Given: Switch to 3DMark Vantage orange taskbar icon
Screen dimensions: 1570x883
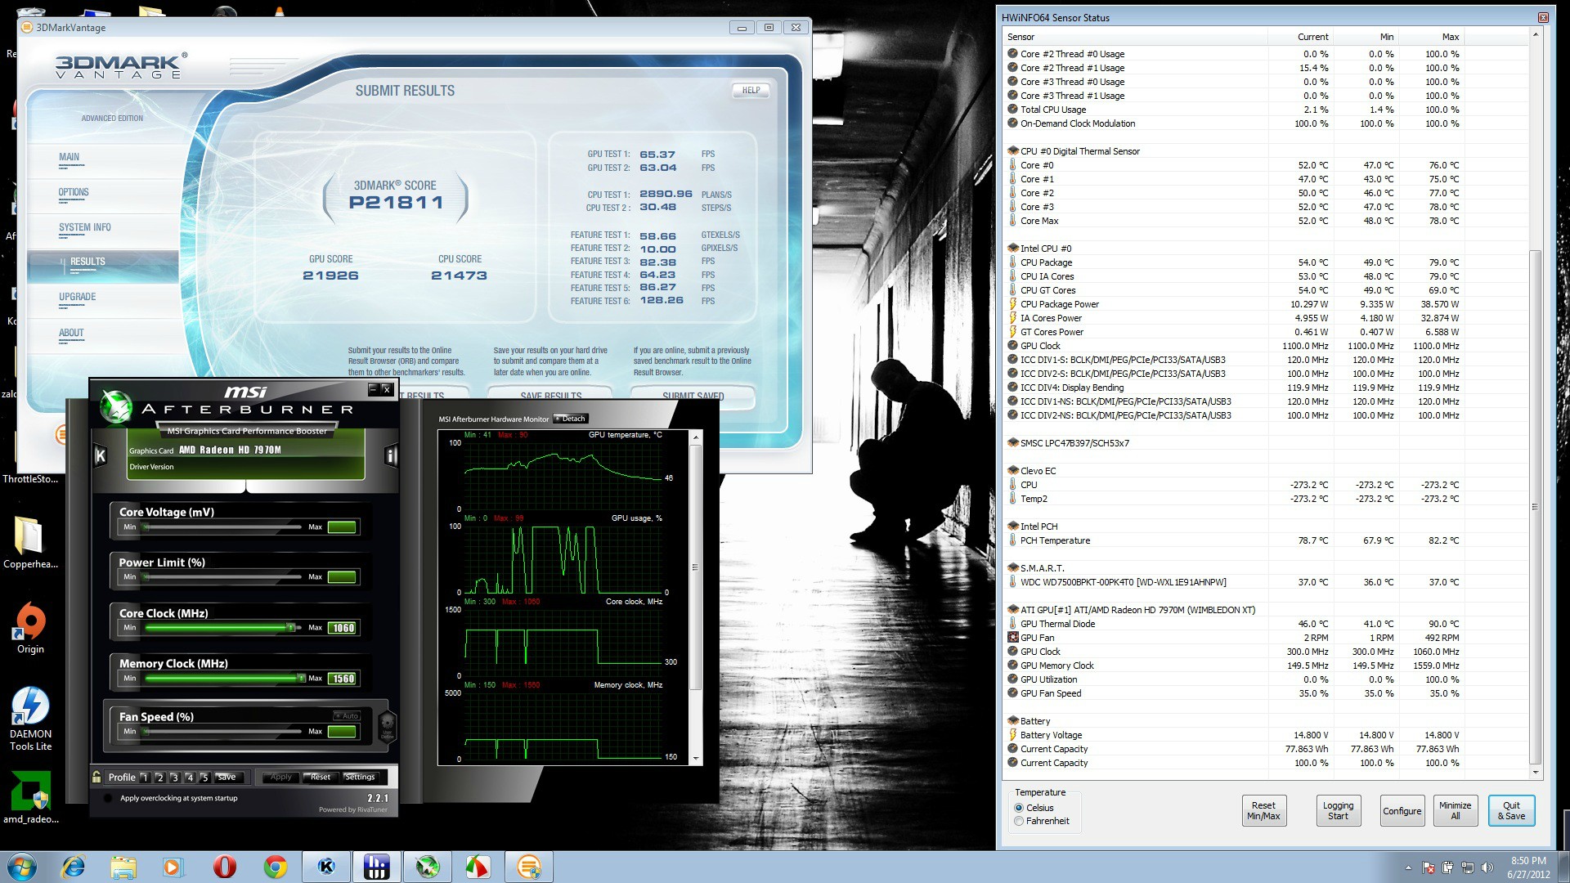Looking at the screenshot, I should (529, 867).
